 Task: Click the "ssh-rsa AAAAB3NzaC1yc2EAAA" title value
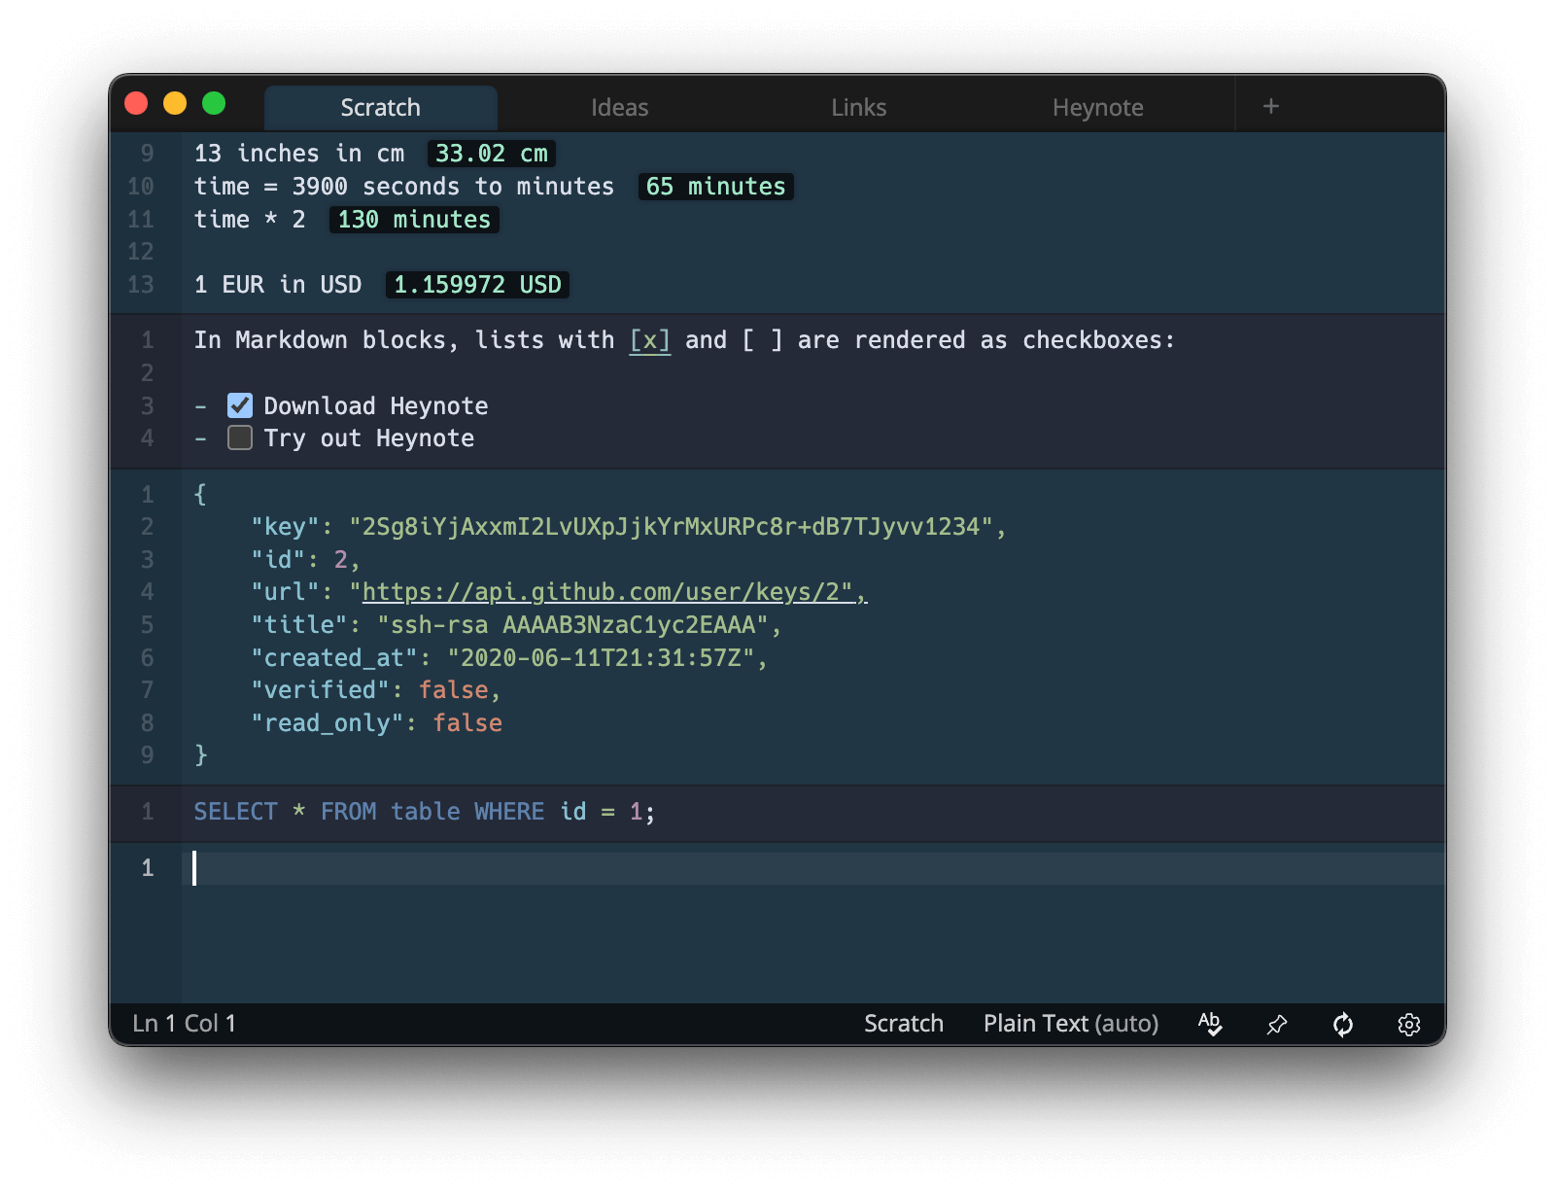(x=573, y=625)
